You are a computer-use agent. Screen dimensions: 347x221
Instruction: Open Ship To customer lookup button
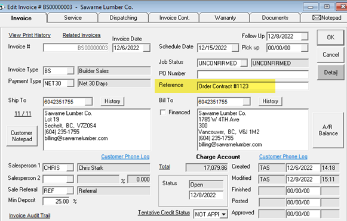click(88, 102)
